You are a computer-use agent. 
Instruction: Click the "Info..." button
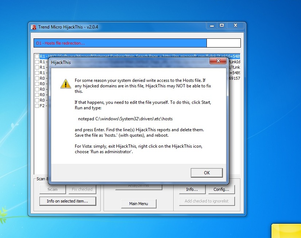click(192, 189)
